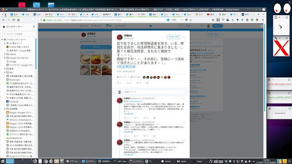292x164 pixels.
Task: Open the bookmarks sidebar header dropdown
Action: pyautogui.click(x=14, y=26)
